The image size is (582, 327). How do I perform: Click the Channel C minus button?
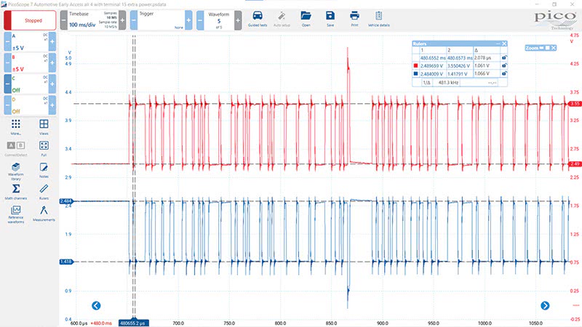tap(7, 84)
